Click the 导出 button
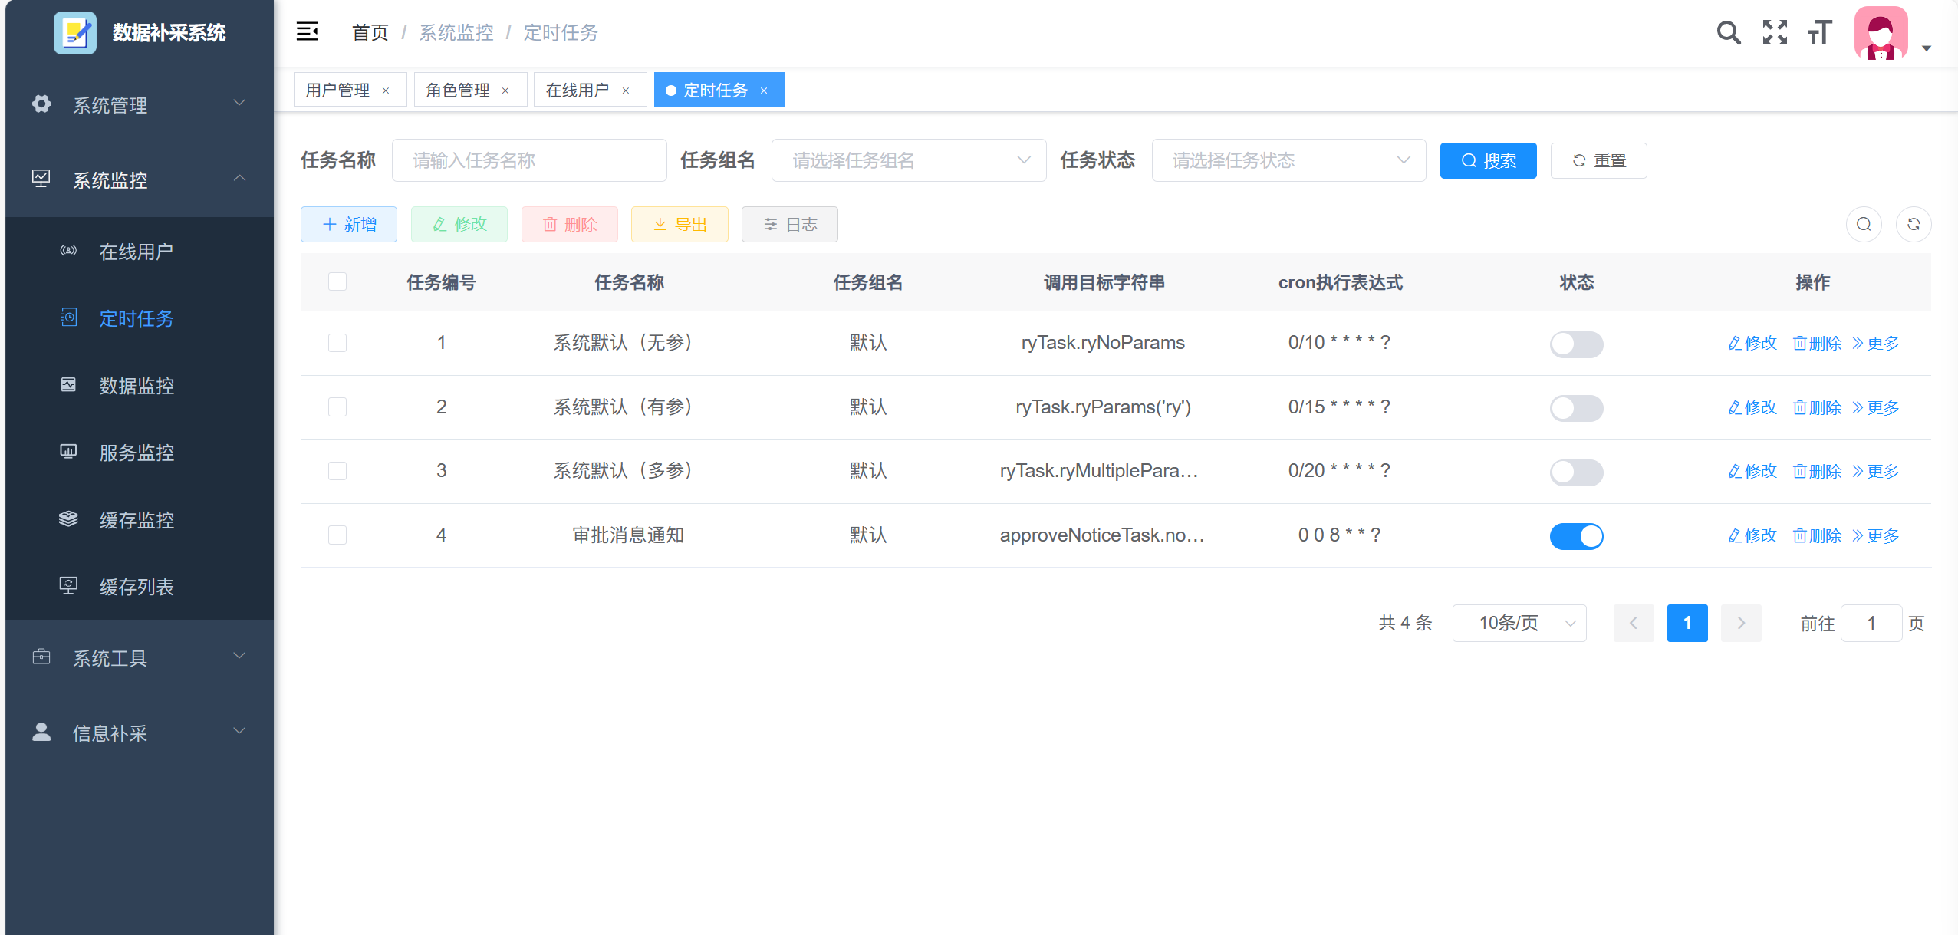This screenshot has width=1958, height=935. 680,224
